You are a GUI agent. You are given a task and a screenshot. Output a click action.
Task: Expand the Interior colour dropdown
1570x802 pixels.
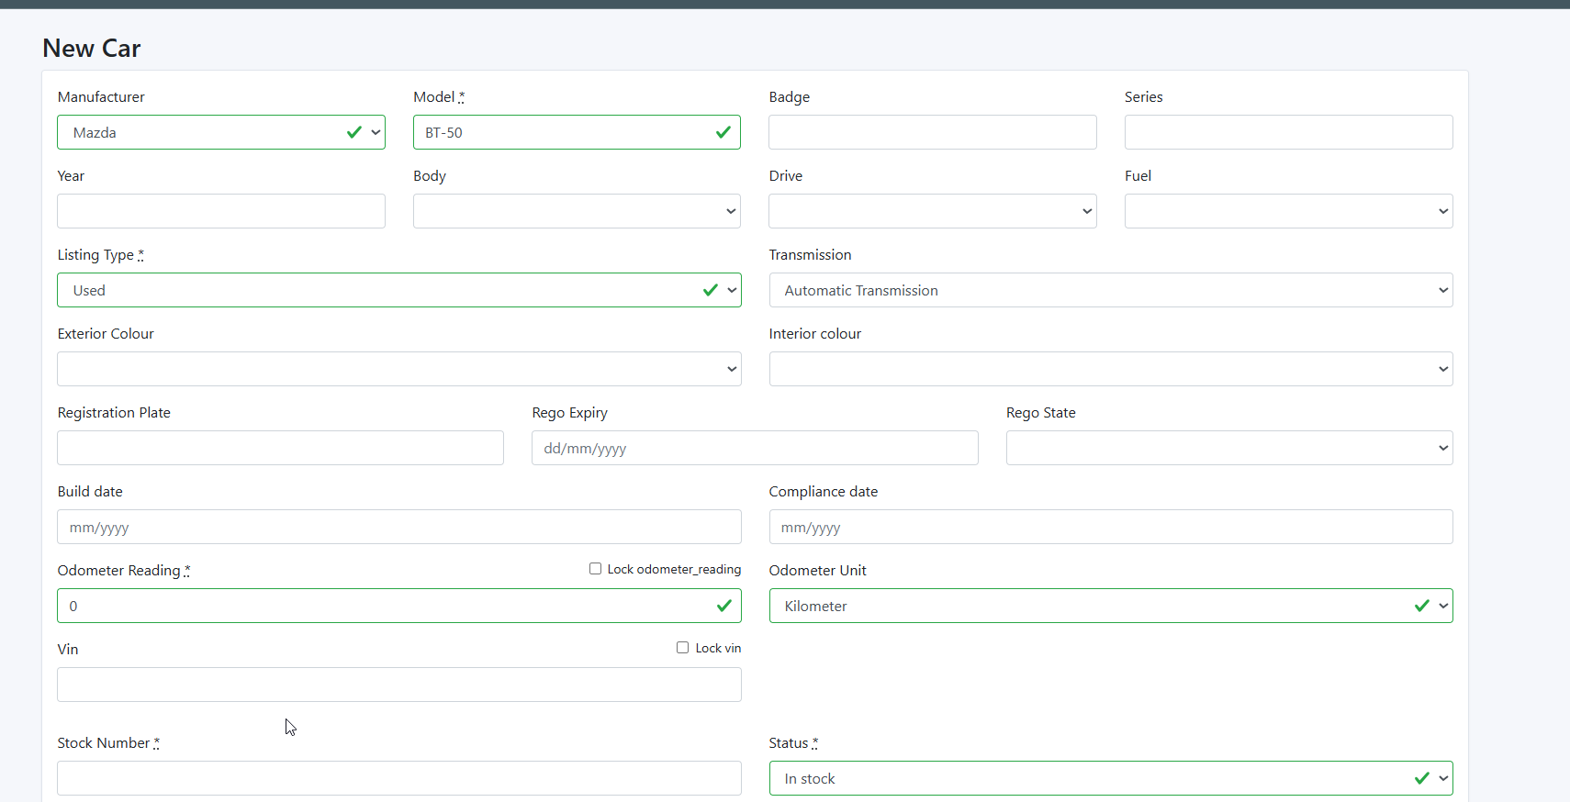[1110, 369]
